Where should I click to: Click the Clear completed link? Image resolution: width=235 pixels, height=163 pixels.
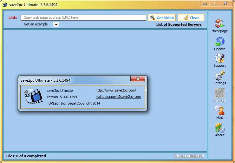pos(189,156)
